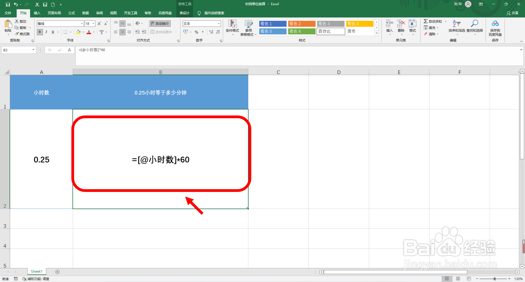Click the accounting number format icon

(186, 32)
